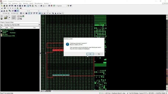Confirm checksum correction with Sì button
Screen dimensions: 168x94
pos(90,54)
